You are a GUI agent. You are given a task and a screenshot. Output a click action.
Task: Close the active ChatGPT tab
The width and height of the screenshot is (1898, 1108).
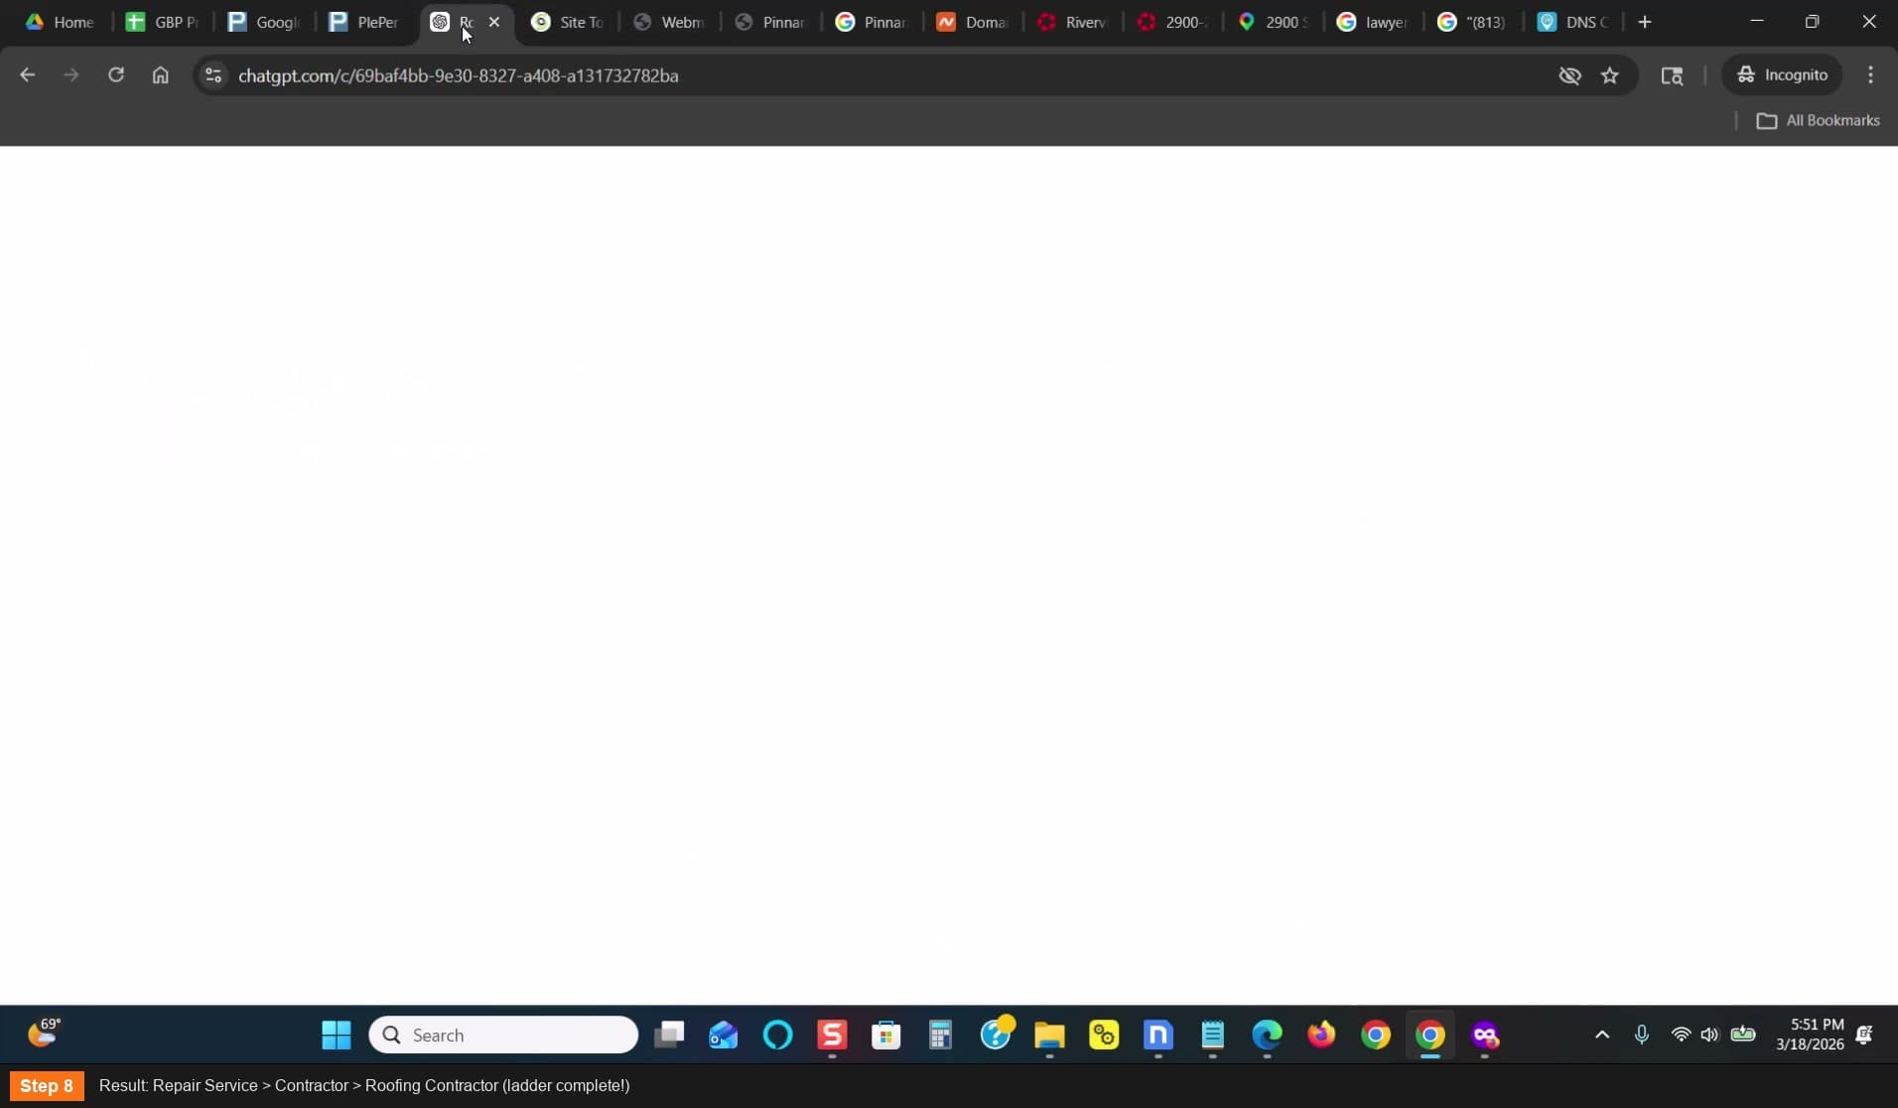(494, 22)
